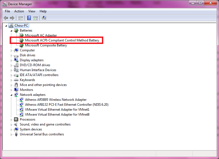The image size is (219, 159).
Task: Click the Display adapters category icon
Action: pos(16,60)
